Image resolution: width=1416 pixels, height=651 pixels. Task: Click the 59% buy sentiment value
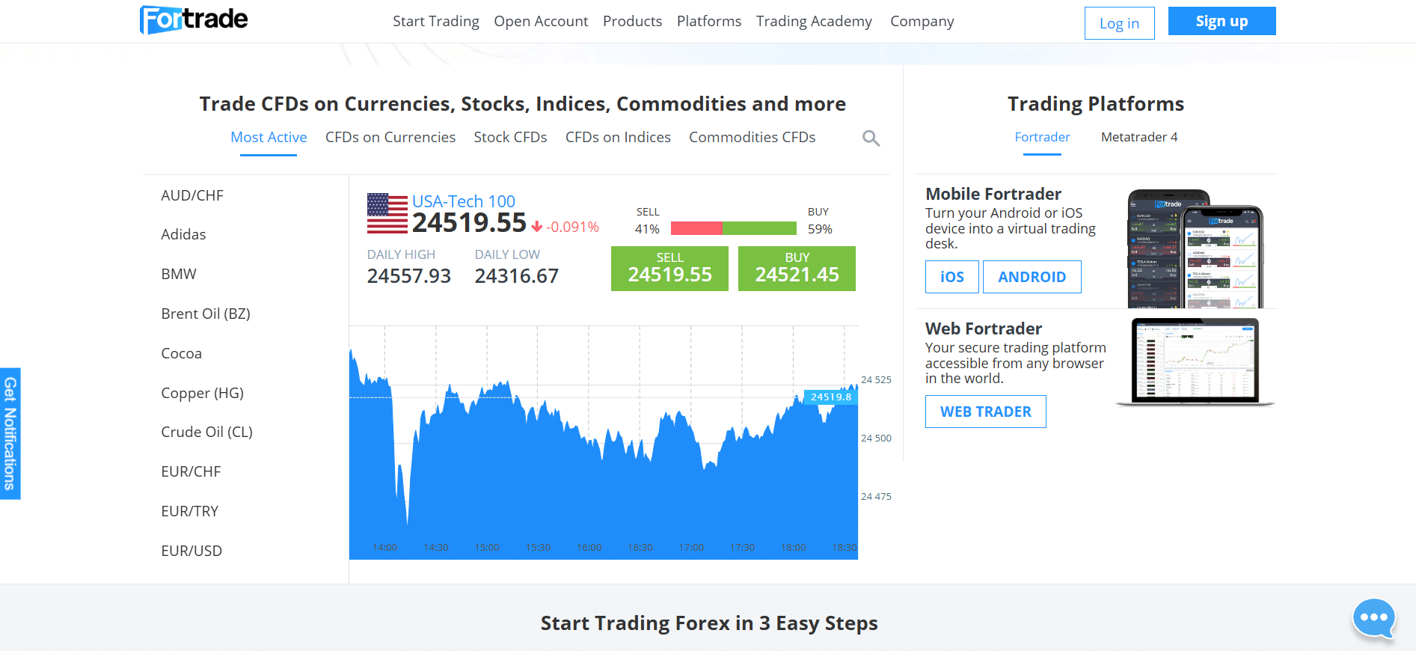click(820, 229)
